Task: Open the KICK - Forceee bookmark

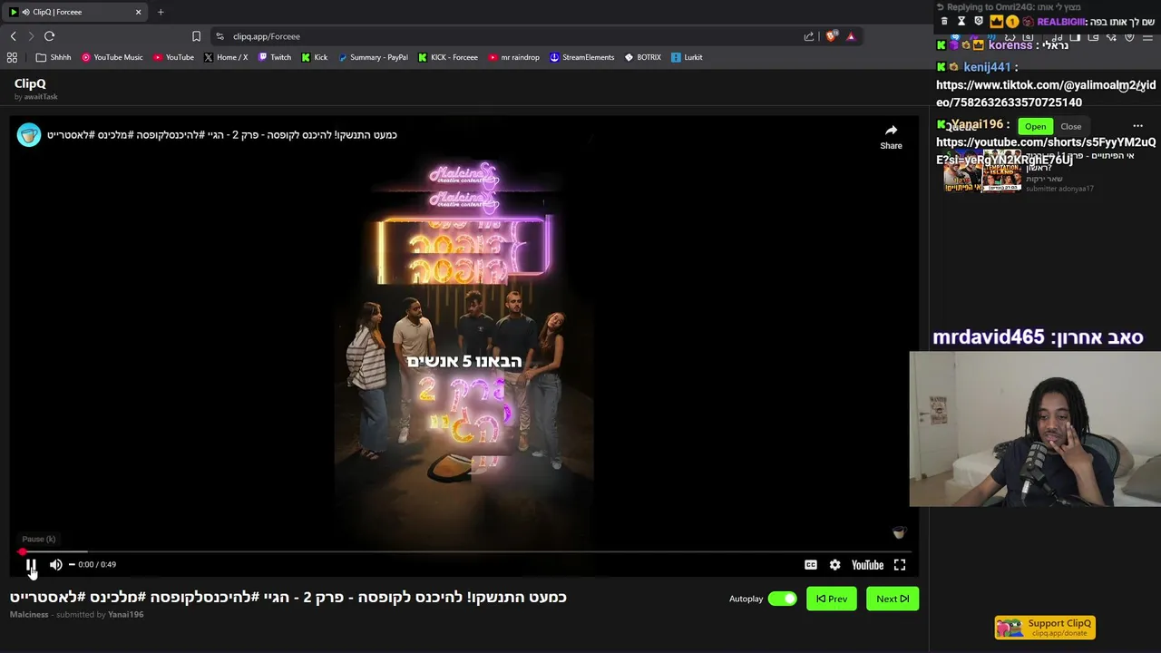Action: tap(448, 57)
